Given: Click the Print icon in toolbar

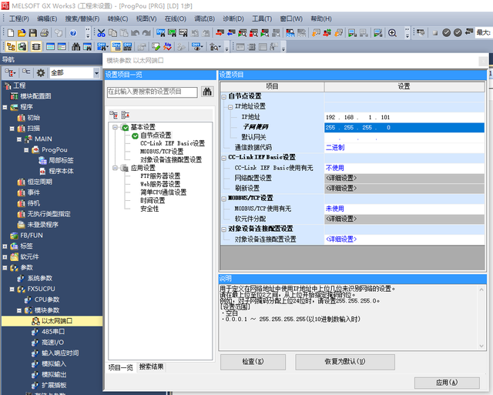Looking at the screenshot, I should coord(45,32).
